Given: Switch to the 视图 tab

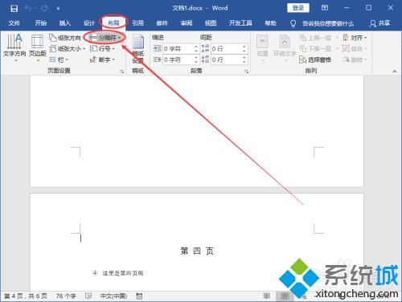Looking at the screenshot, I should [211, 23].
